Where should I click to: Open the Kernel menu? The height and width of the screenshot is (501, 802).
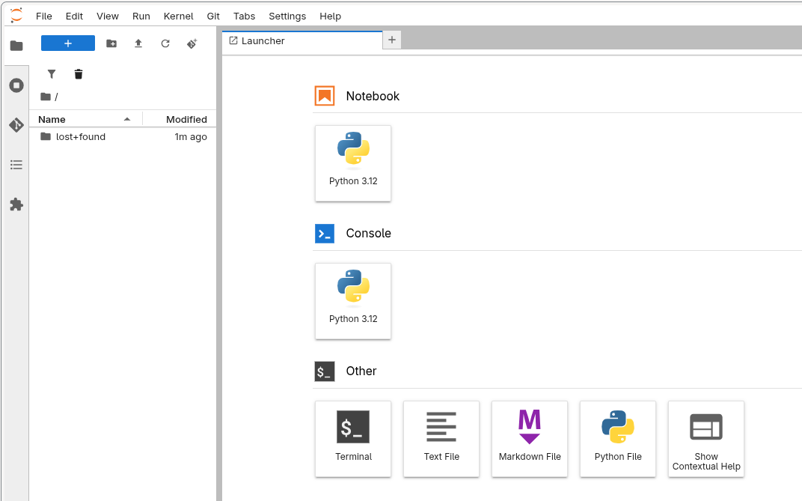pyautogui.click(x=178, y=16)
